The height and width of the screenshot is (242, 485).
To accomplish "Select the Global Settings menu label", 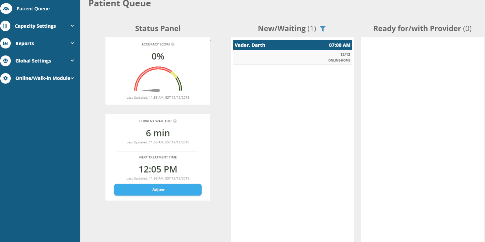I will click(33, 61).
